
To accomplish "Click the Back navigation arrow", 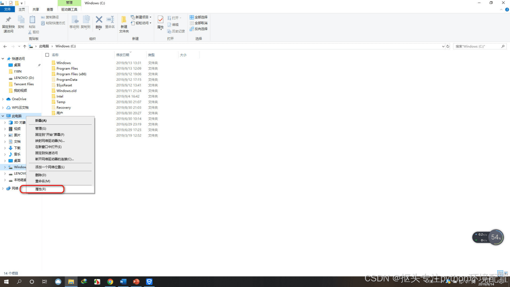I will [x=5, y=46].
